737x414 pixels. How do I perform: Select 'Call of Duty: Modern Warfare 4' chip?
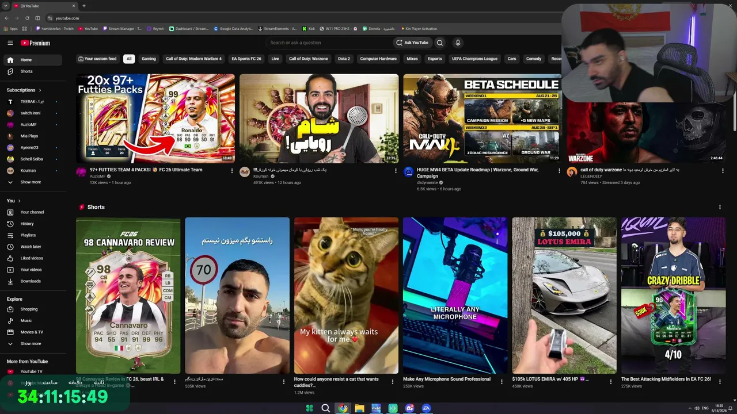(193, 59)
